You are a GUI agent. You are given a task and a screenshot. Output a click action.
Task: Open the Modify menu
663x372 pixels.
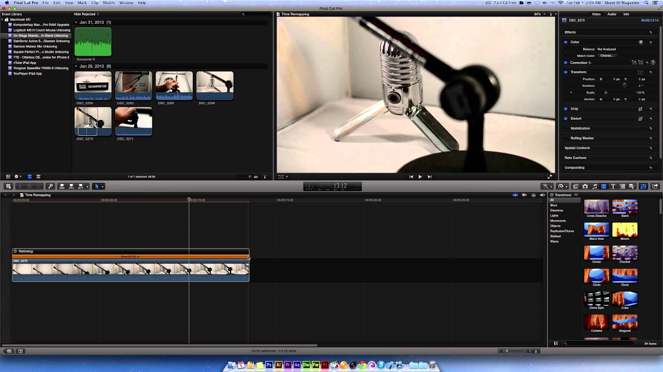(x=109, y=3)
